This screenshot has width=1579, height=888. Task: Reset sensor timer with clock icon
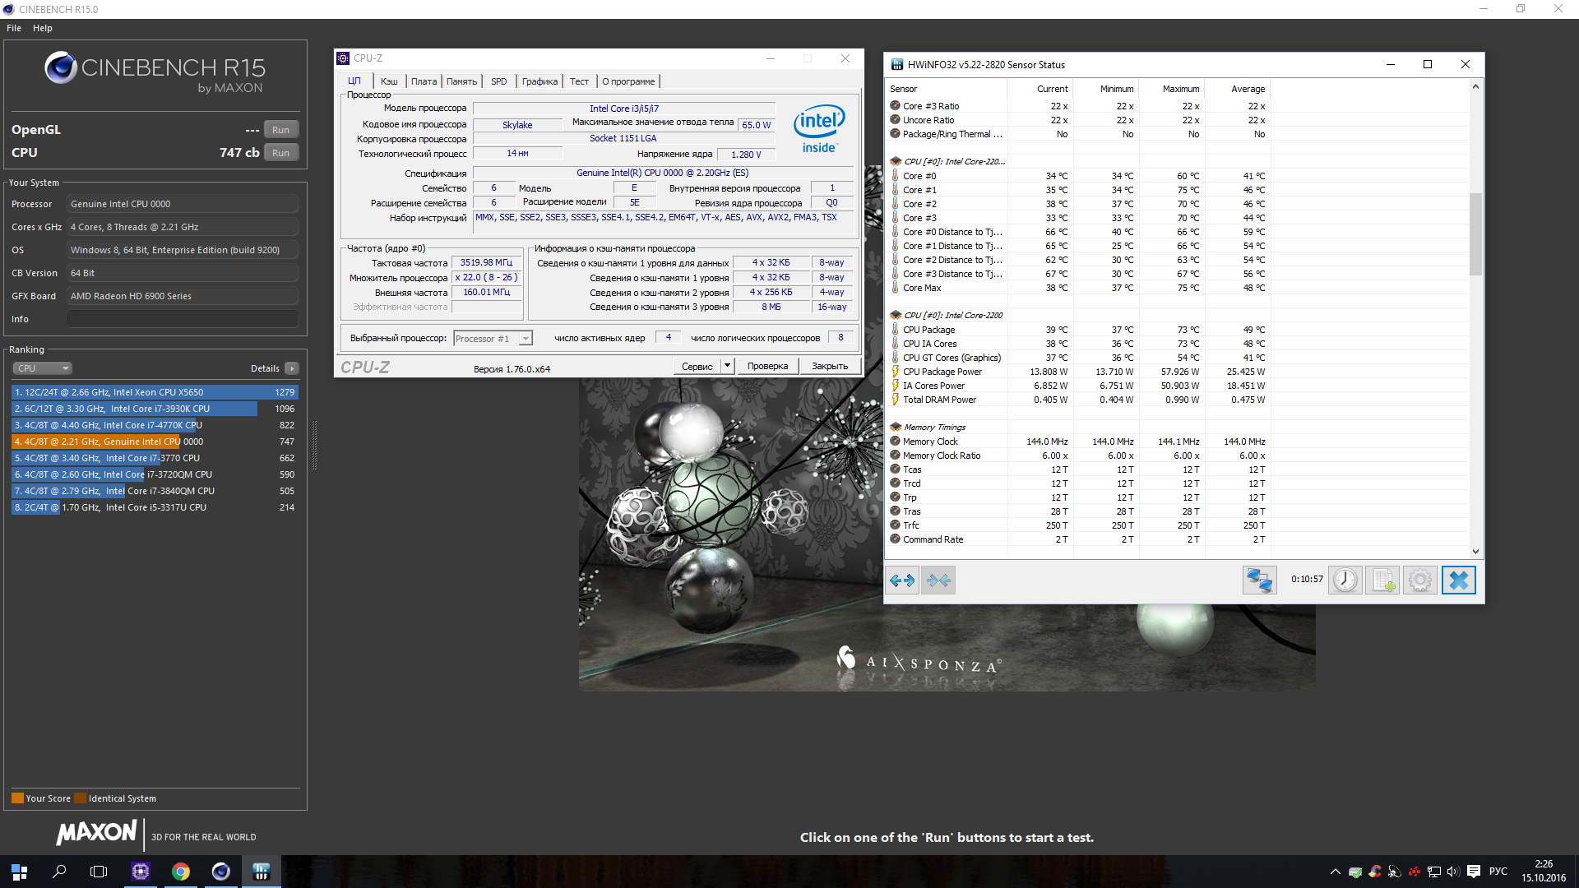pyautogui.click(x=1345, y=580)
